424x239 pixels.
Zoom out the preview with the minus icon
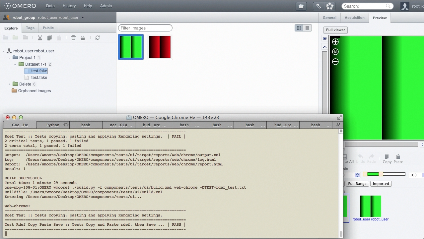coord(335,62)
